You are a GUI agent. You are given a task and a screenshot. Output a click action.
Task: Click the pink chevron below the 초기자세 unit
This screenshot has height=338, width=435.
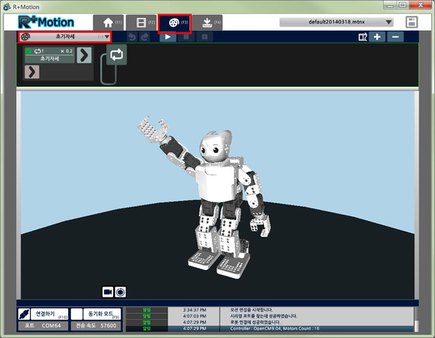pyautogui.click(x=32, y=72)
